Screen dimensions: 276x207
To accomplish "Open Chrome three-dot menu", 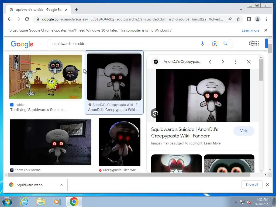I will pyautogui.click(x=266, y=19).
